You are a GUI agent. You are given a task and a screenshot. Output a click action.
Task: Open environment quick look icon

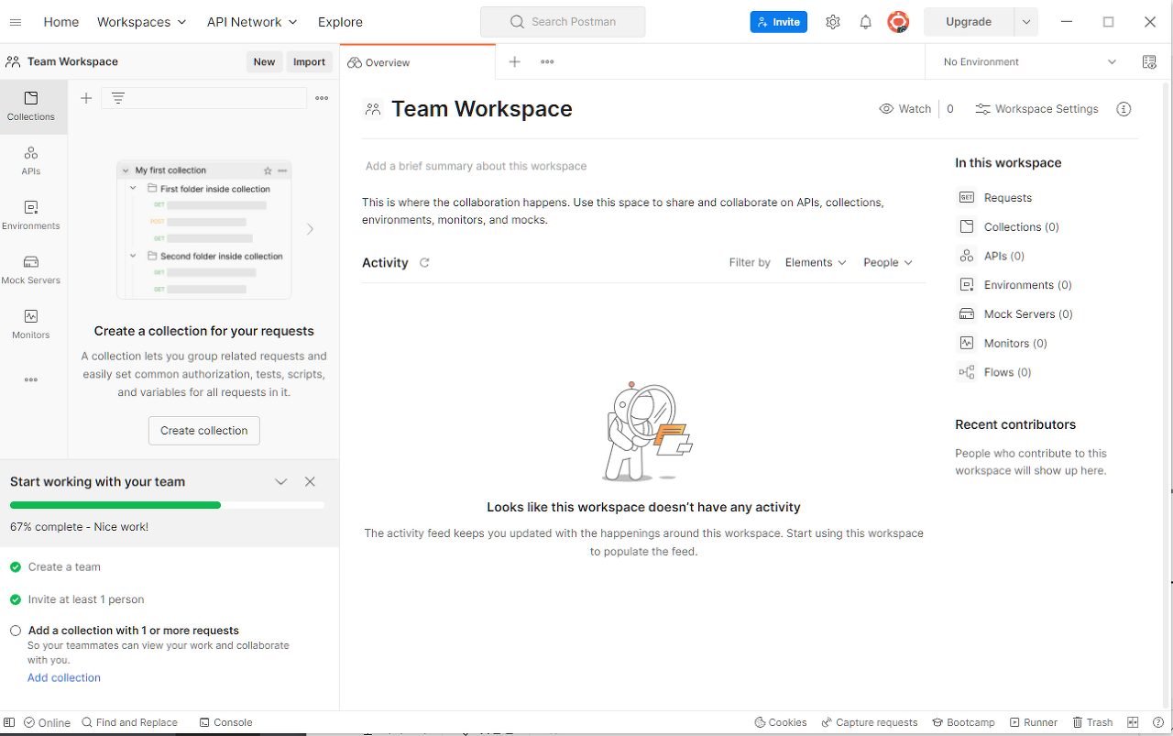(1149, 61)
